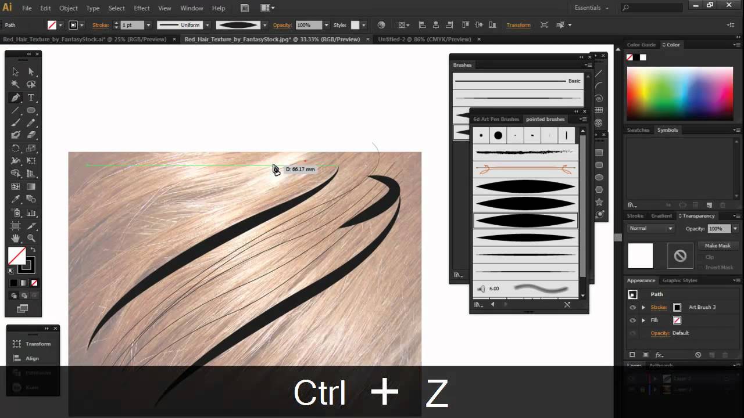Expand the Stroke row in Appearance

click(x=643, y=307)
